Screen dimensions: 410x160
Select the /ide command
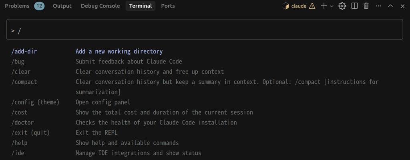tap(18, 153)
